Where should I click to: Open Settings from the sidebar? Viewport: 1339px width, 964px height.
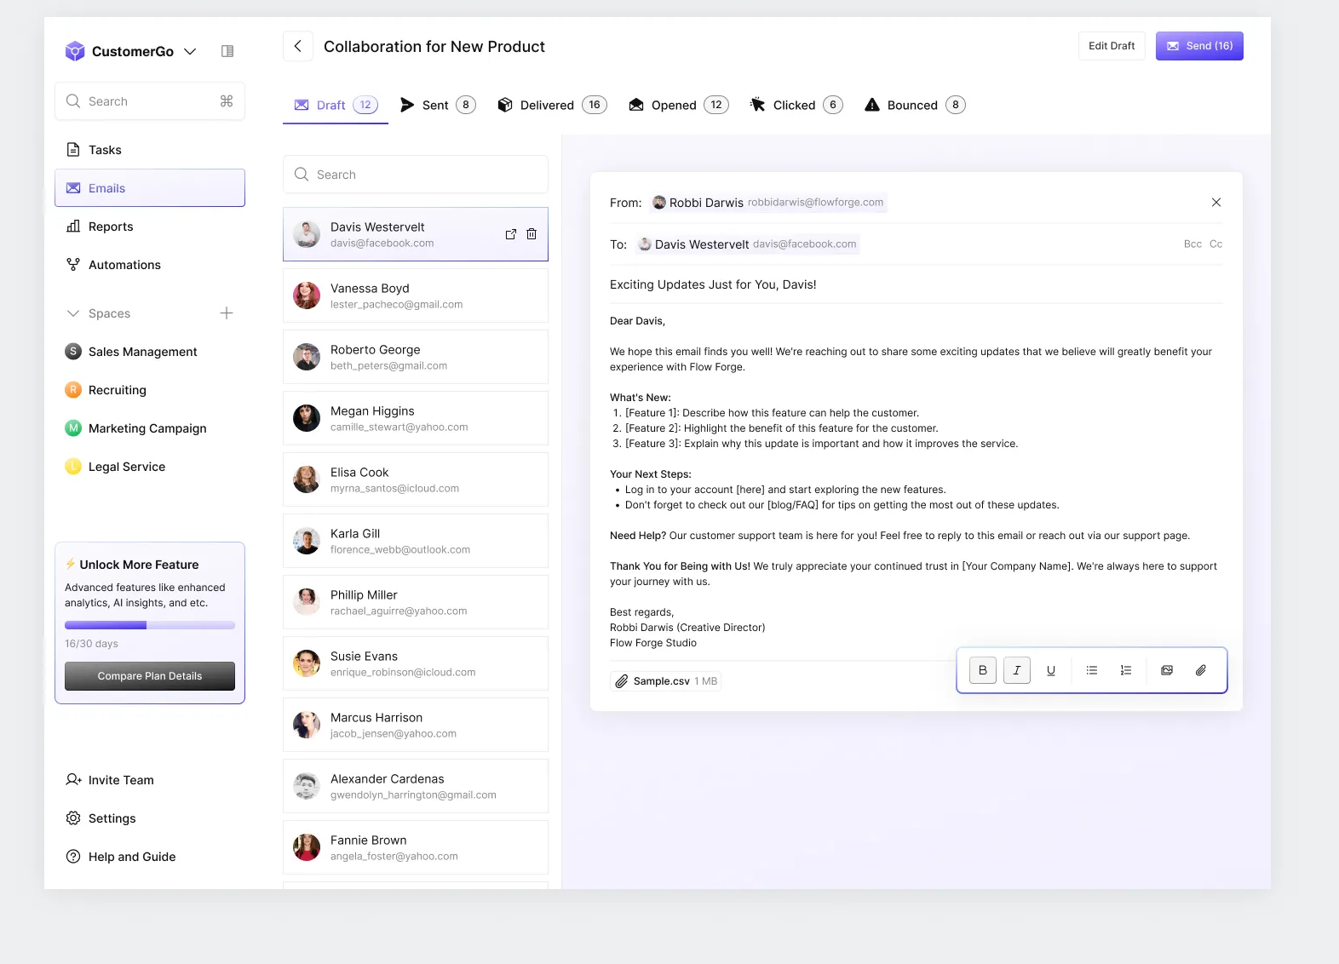pos(150,818)
